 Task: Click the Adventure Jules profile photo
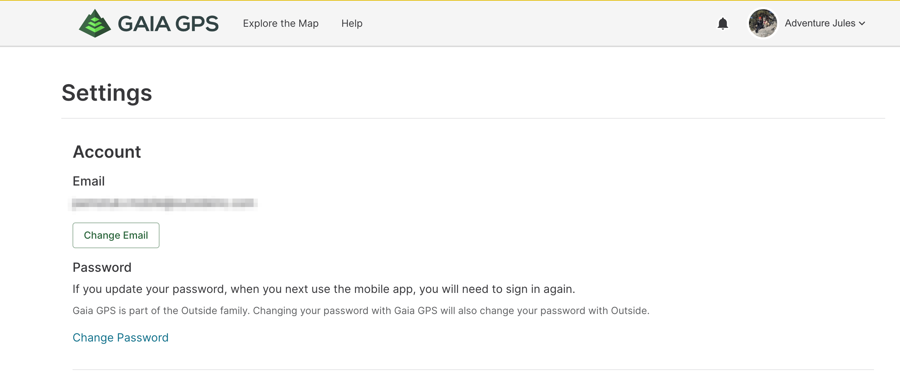tap(763, 23)
